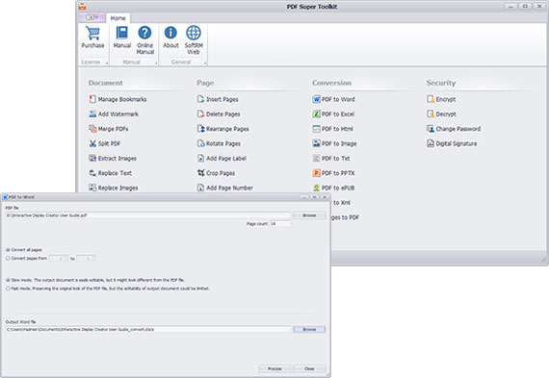
Task: Open the Add Page Label tool
Action: [x=222, y=159]
